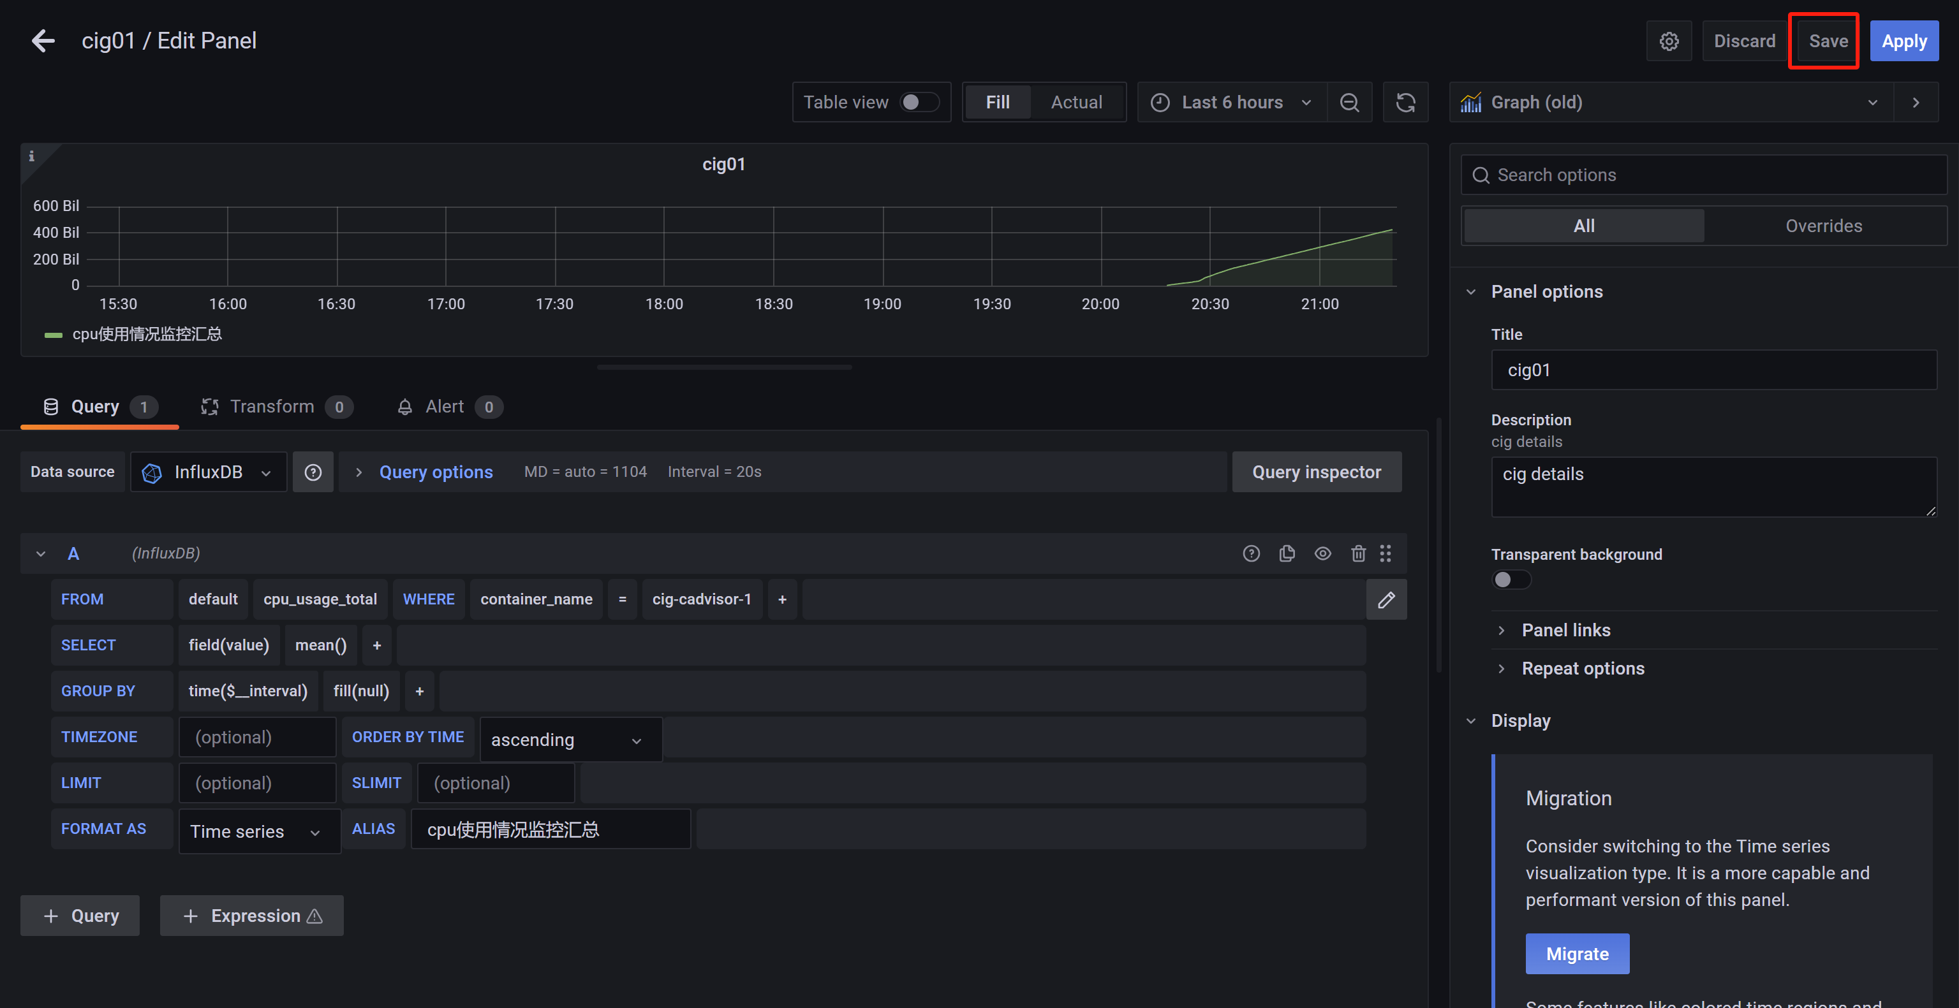1959x1008 pixels.
Task: Open the InfluxDB data source dropdown
Action: click(x=209, y=472)
